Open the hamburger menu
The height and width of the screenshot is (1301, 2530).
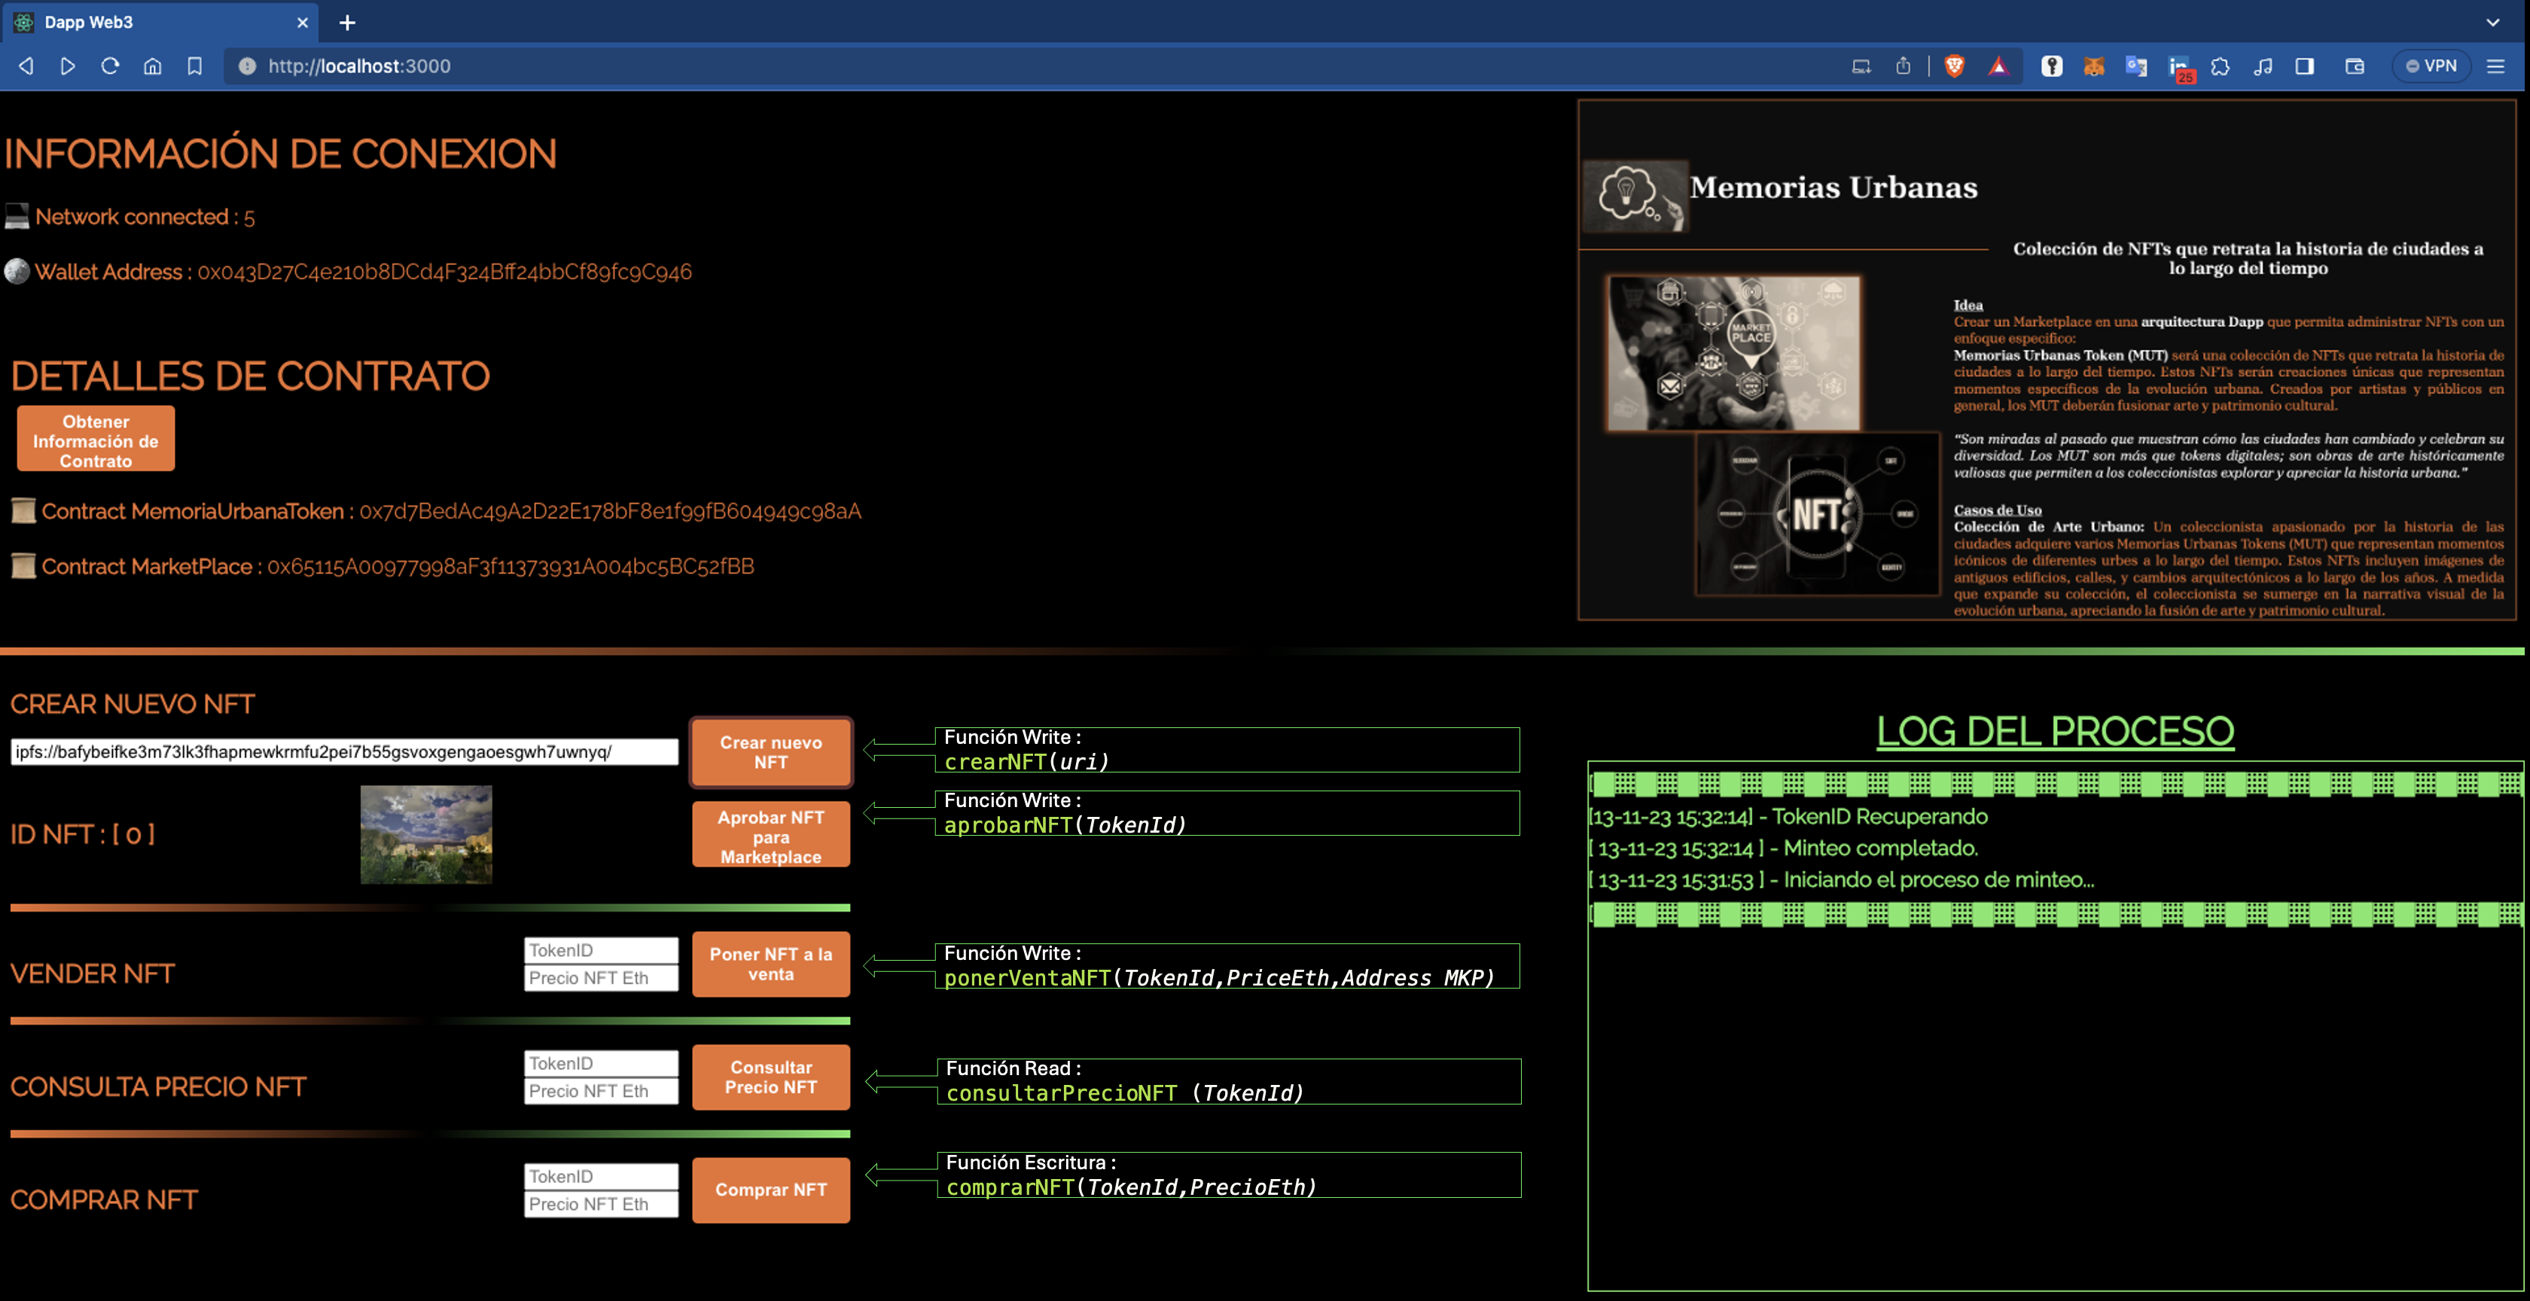coord(2497,66)
